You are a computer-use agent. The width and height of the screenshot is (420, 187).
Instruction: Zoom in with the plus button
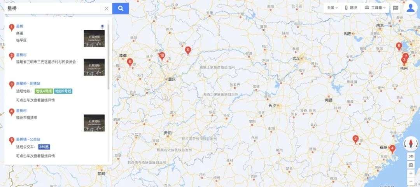[411, 173]
